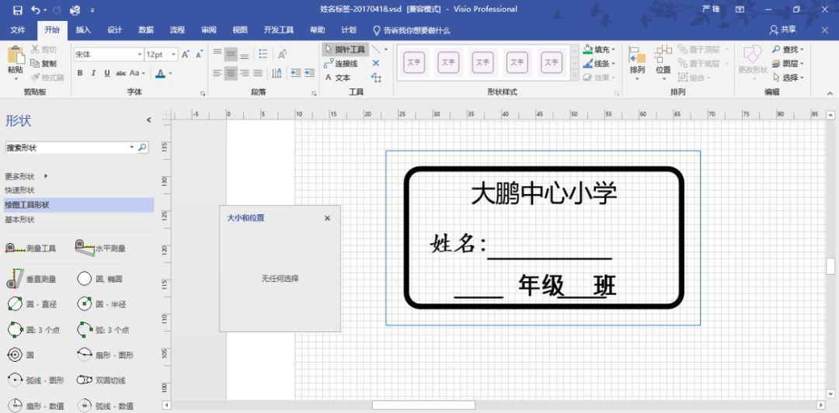Toggle underline text formatting
This screenshot has width=839, height=413.
[106, 73]
